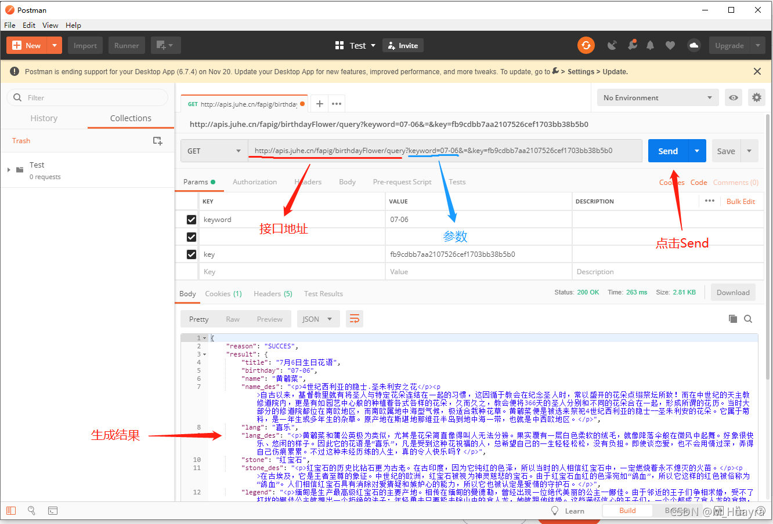Click the orange sync icon

pos(586,45)
